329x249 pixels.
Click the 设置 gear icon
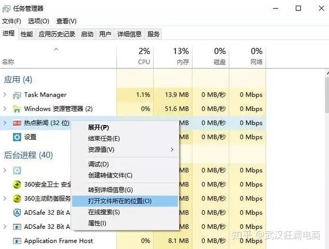coord(17,137)
